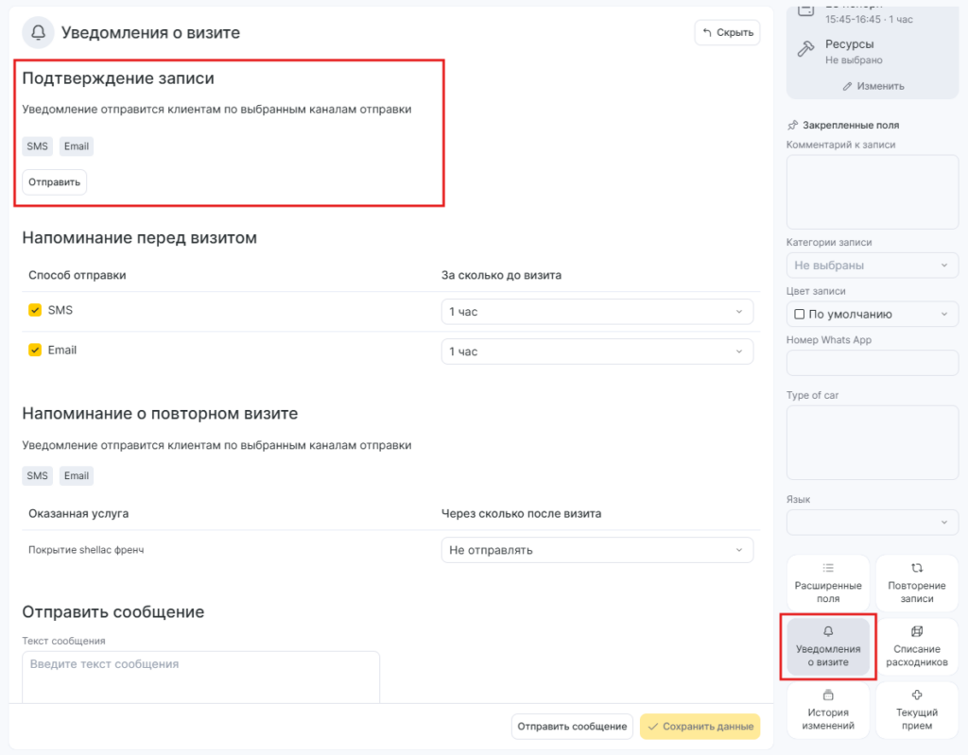Open Категории записи dropdown
Viewport: 968px width, 755px height.
(872, 266)
